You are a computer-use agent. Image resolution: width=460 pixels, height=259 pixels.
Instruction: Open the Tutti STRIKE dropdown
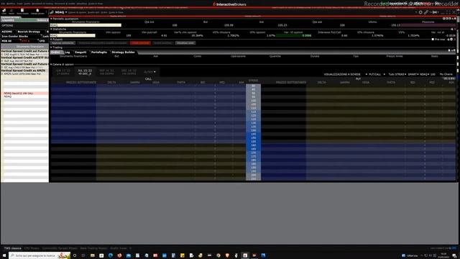tap(397, 74)
